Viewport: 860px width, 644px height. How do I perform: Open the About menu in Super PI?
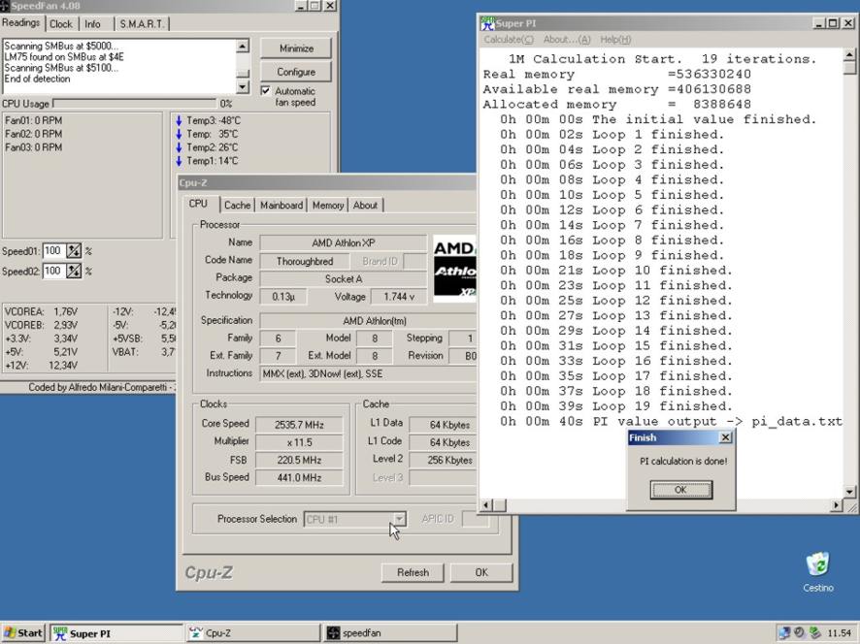pos(567,40)
